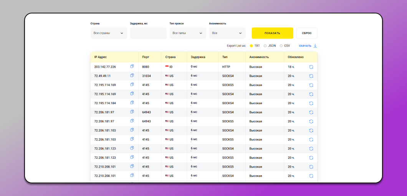Select the CSV export option
Screen dimensions: 407x196
281,46
